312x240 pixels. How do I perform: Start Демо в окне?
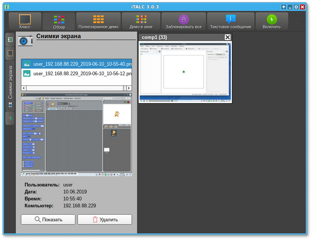(x=141, y=21)
